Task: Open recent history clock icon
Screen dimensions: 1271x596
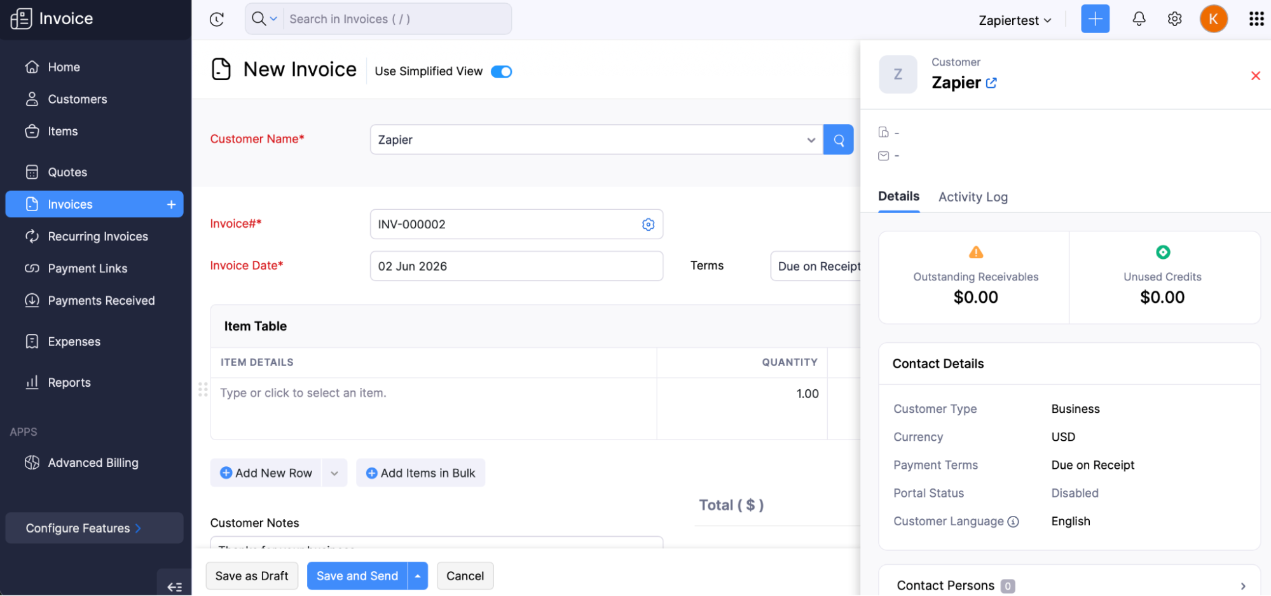Action: (x=217, y=19)
